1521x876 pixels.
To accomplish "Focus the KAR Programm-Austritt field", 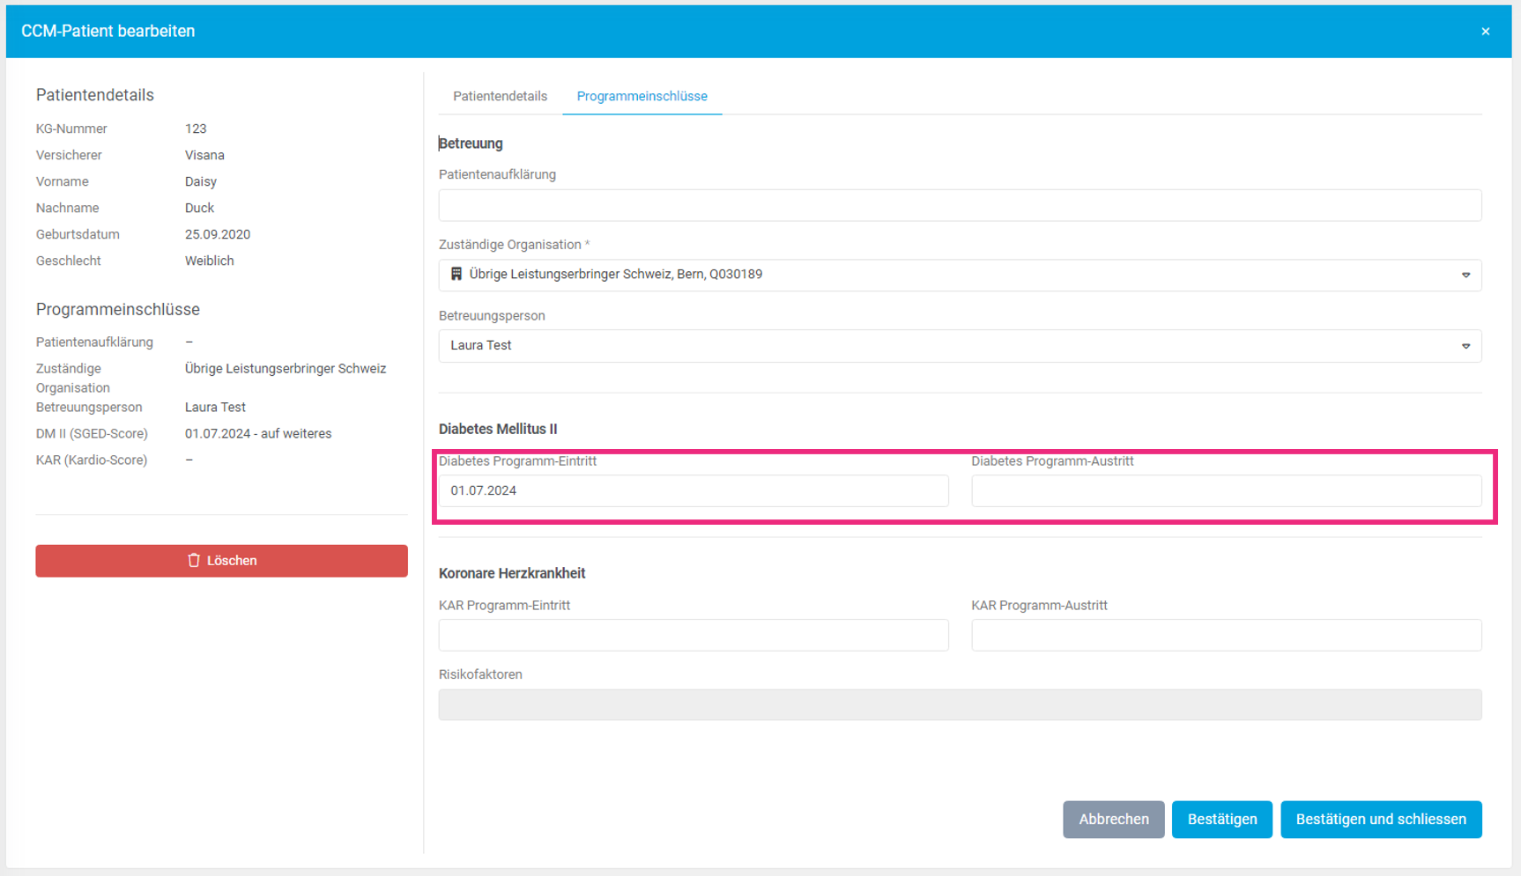I will [x=1225, y=636].
